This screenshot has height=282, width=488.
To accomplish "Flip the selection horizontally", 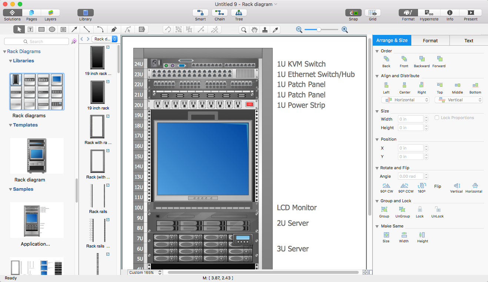I will click(475, 186).
